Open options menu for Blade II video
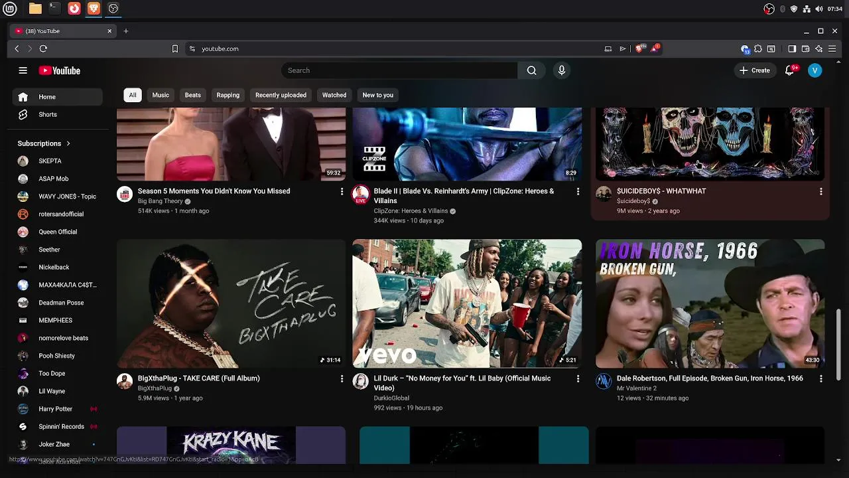 (578, 191)
